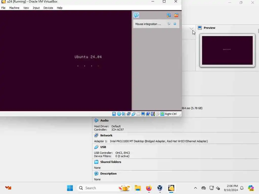Screen dimensions: 259x194
Task: Open the network tray icon
Action: [211, 188]
